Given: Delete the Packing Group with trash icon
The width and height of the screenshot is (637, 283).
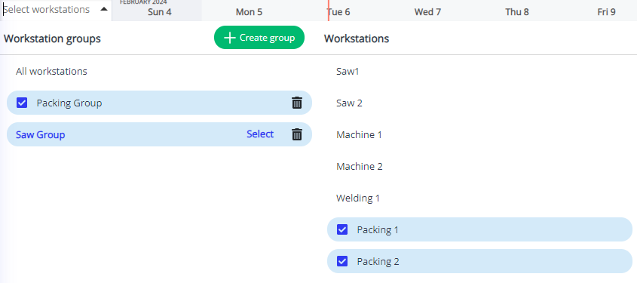Looking at the screenshot, I should (x=297, y=103).
